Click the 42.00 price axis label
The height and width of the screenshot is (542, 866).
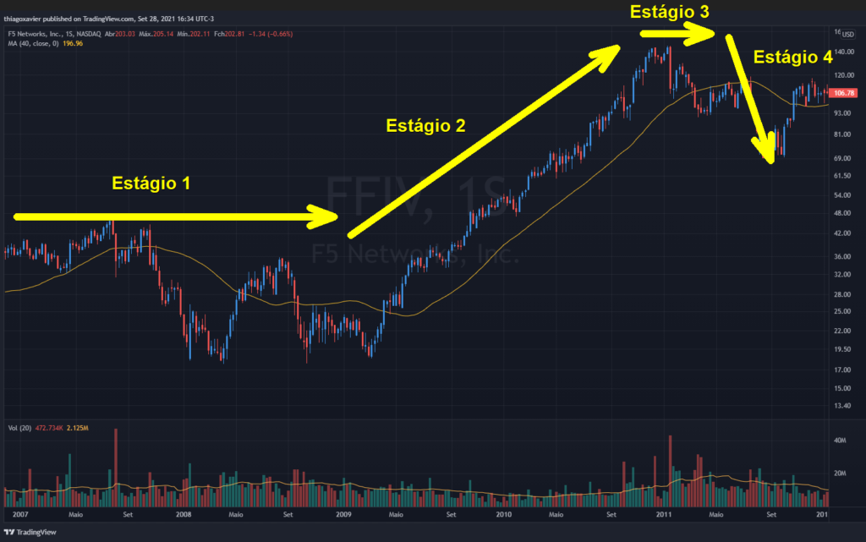843,233
